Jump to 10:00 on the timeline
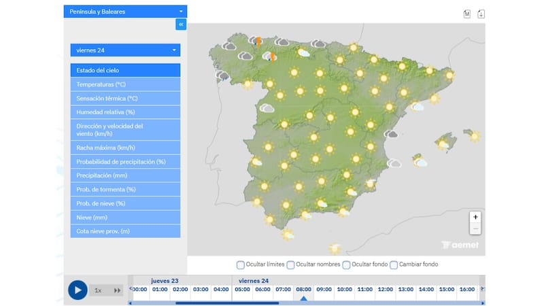This screenshot has width=544, height=306. (x=345, y=290)
